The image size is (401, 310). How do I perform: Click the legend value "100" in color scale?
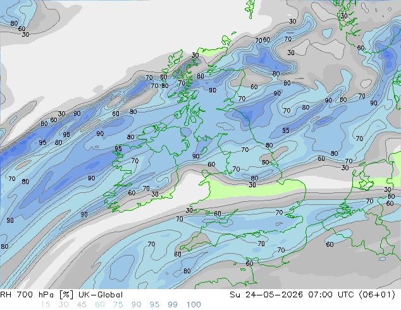point(194,305)
